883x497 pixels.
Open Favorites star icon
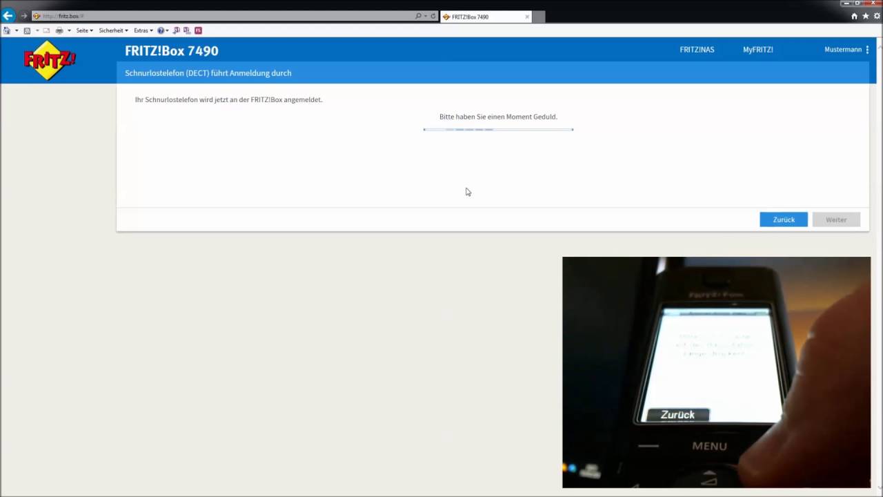866,16
